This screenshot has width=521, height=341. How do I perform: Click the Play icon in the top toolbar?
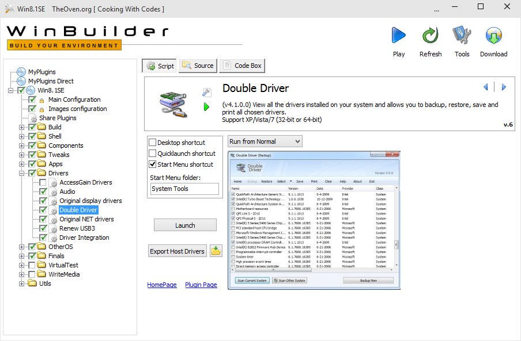point(398,36)
